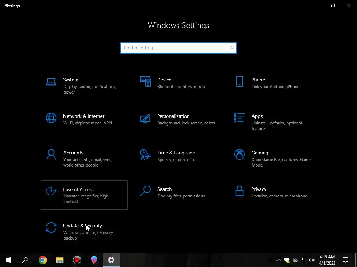Click 'Location, camera, microphone' description
357x267 pixels.
pos(279,196)
